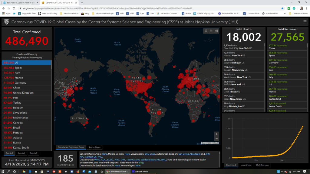The width and height of the screenshot is (310, 174).
Task: Open the map bookmarks icon
Action: [206, 31]
